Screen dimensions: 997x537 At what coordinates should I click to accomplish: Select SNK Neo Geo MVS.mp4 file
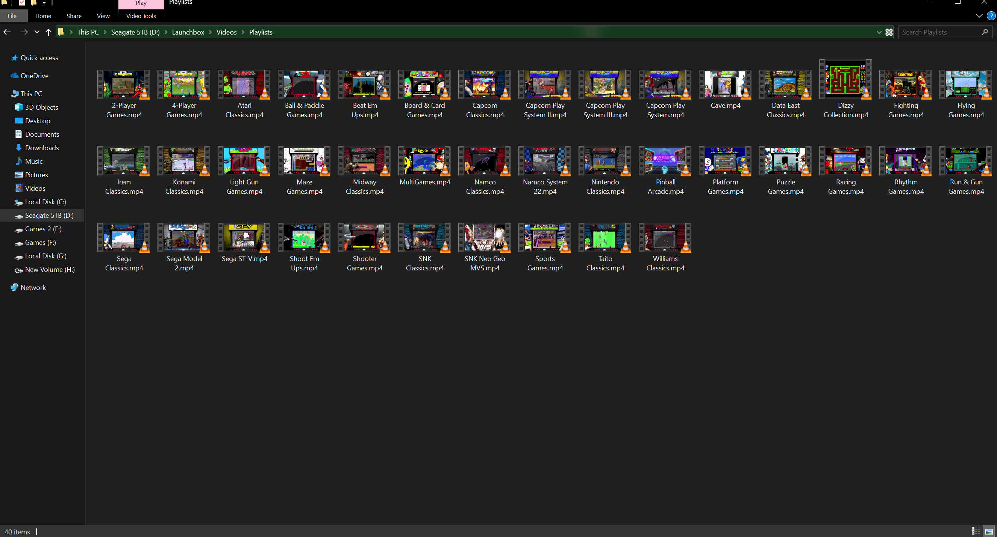coord(485,247)
